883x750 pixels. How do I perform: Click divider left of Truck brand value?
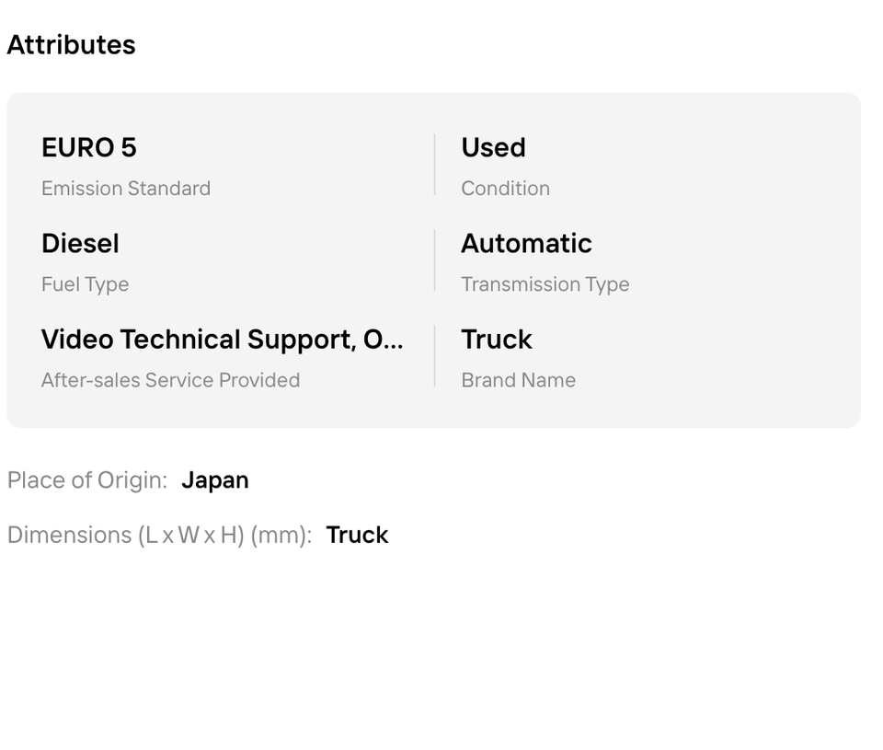435,356
